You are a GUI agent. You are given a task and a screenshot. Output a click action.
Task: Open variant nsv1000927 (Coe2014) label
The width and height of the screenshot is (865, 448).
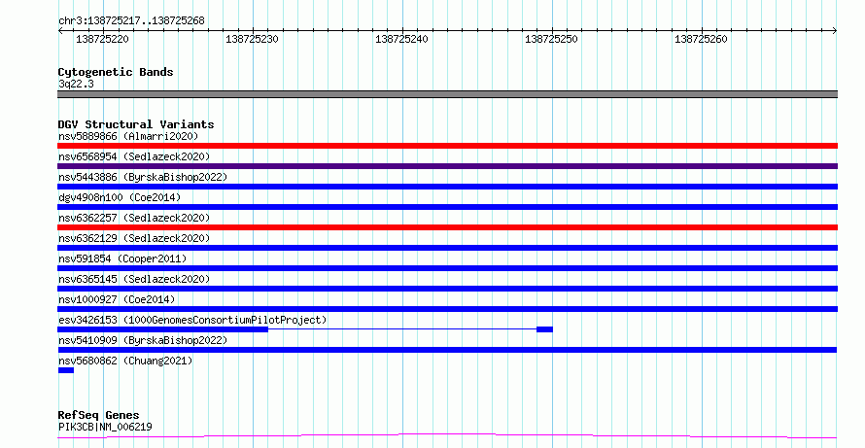[x=117, y=299]
